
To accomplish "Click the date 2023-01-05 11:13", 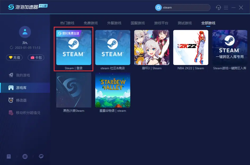I will tap(27, 47).
